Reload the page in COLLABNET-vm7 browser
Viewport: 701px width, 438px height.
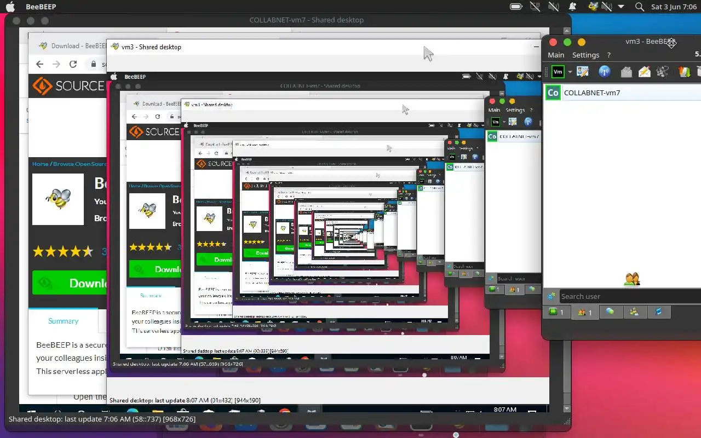73,64
